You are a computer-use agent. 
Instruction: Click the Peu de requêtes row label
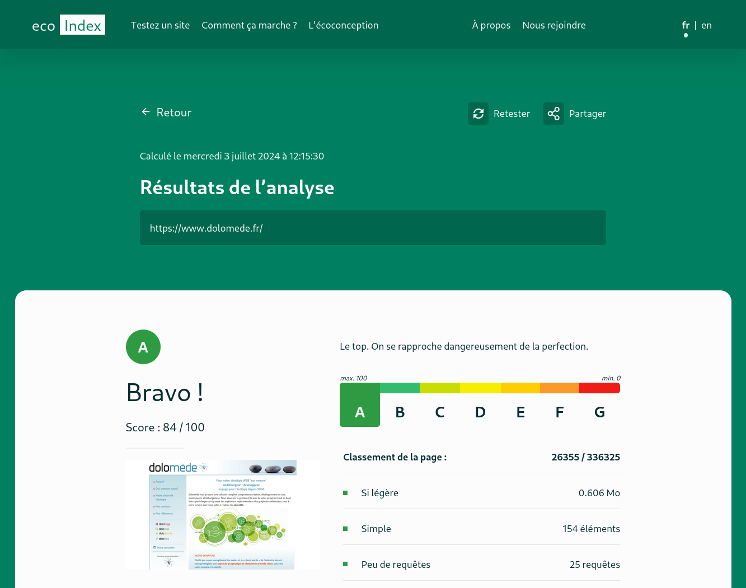[396, 565]
